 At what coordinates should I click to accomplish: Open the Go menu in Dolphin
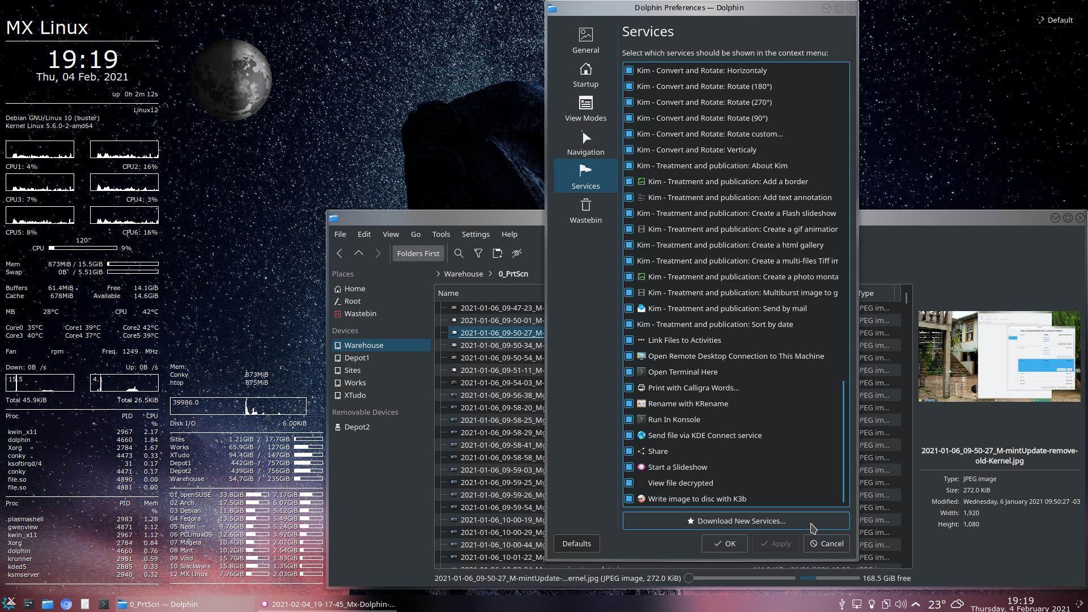[415, 234]
